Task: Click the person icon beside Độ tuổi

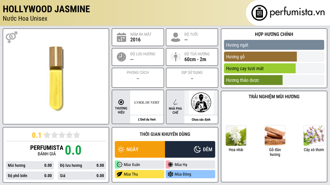Action: click(176, 37)
